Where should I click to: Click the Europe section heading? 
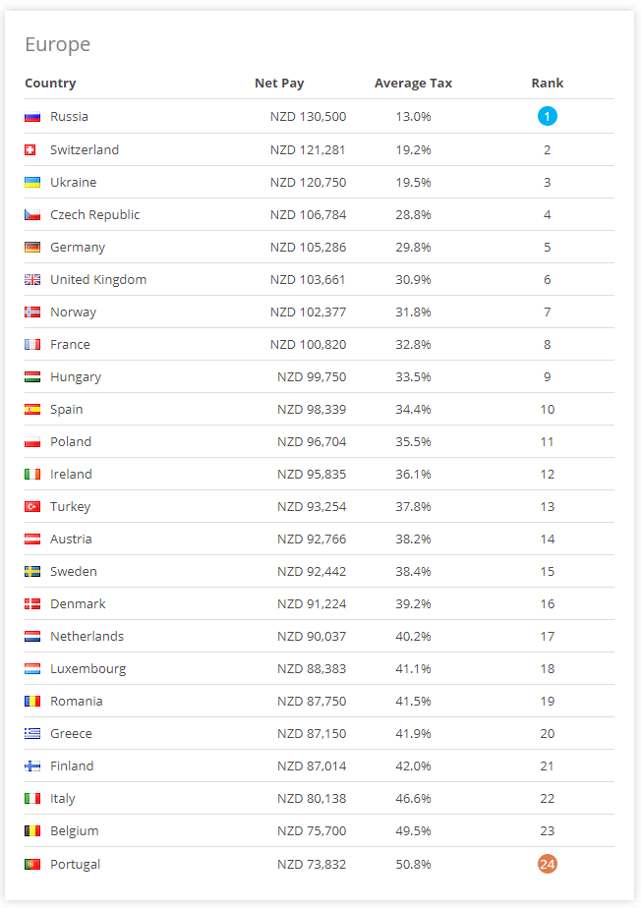click(57, 44)
